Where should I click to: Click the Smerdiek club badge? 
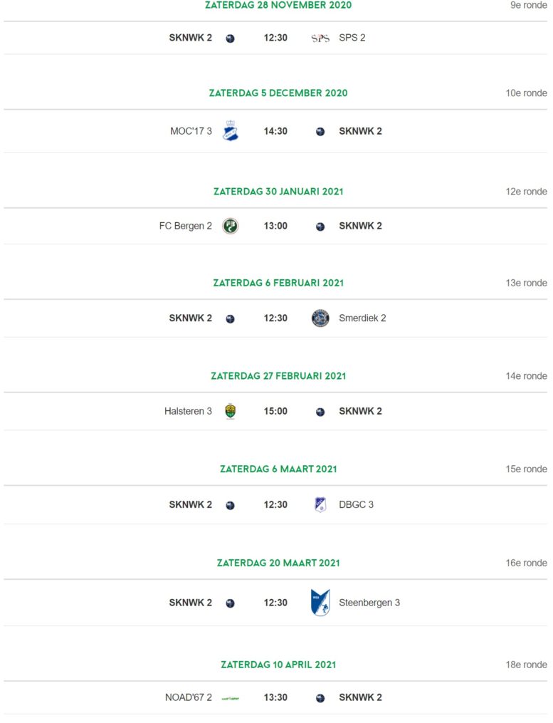click(320, 318)
